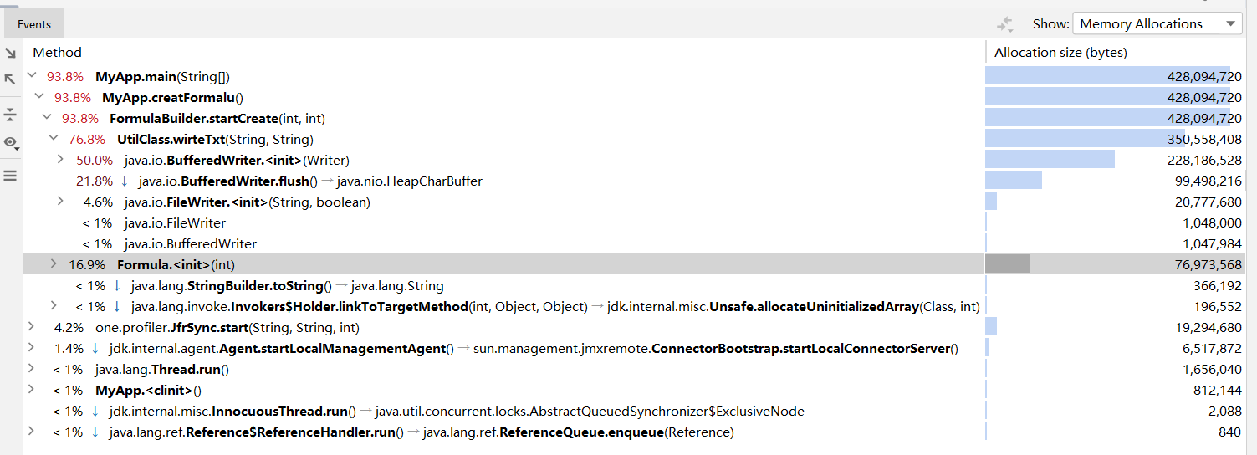Click the three-line hamburger icon in sidebar
The width and height of the screenshot is (1257, 455).
[x=11, y=176]
